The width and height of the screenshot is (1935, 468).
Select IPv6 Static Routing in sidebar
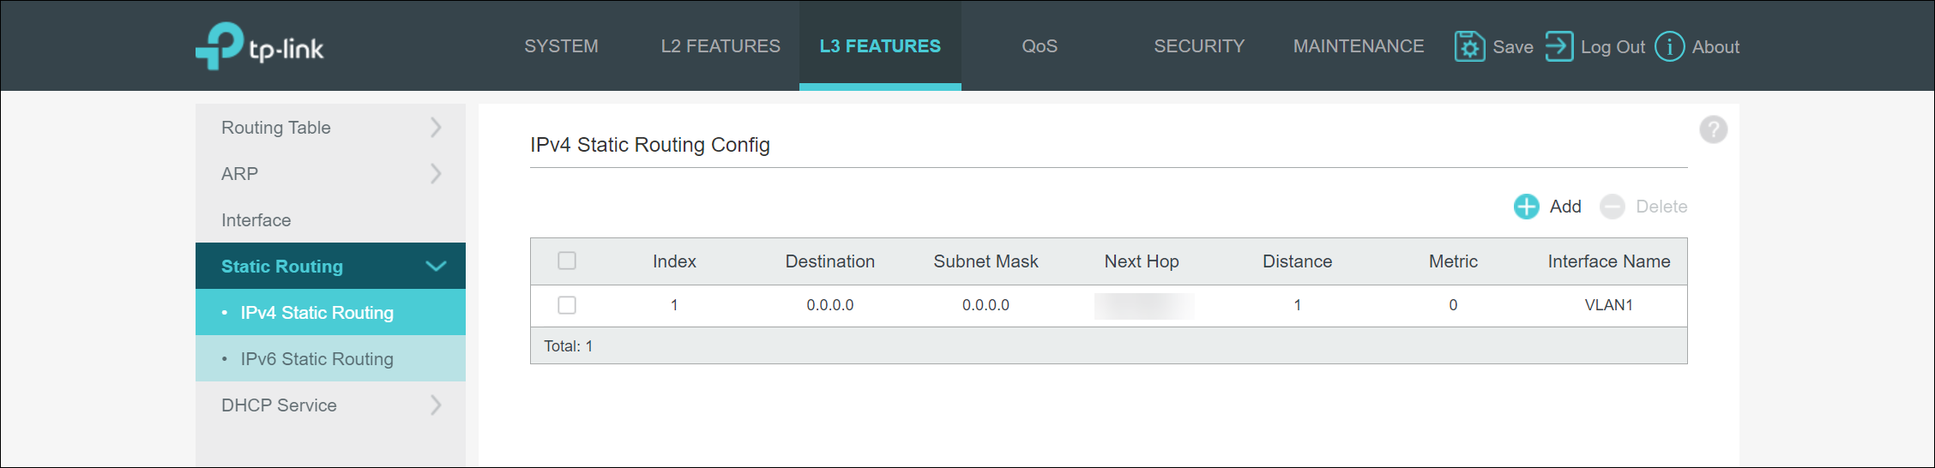[x=316, y=359]
